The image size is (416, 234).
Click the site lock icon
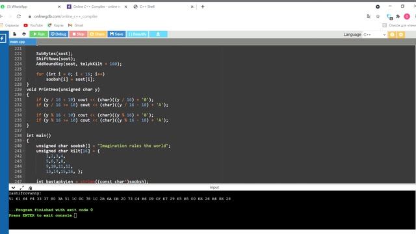(30, 16)
